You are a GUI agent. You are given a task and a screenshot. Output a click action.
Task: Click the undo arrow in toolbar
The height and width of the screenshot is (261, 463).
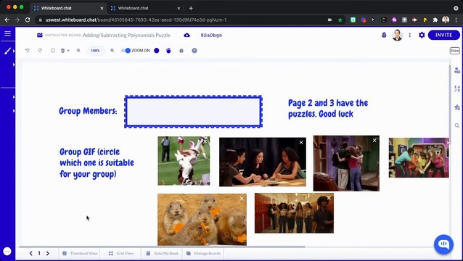point(27,51)
